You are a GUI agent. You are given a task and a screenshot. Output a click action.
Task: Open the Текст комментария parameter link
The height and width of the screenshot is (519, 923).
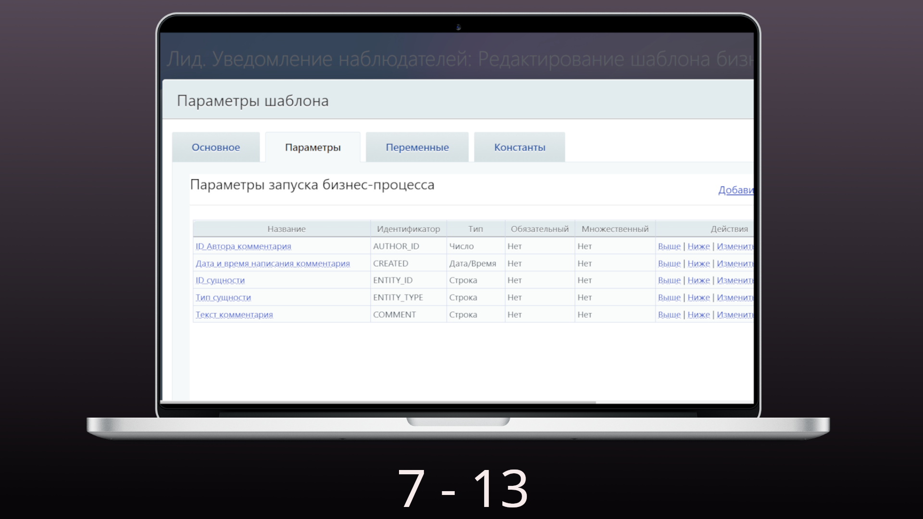pyautogui.click(x=234, y=315)
